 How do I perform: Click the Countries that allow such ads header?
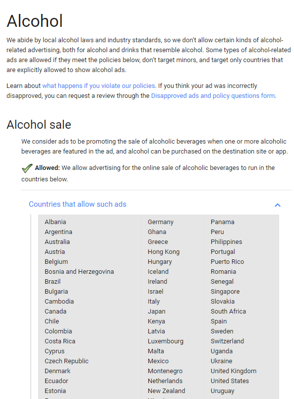[x=77, y=204]
